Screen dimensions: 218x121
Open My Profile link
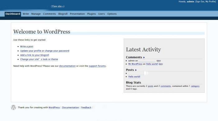click(211, 2)
